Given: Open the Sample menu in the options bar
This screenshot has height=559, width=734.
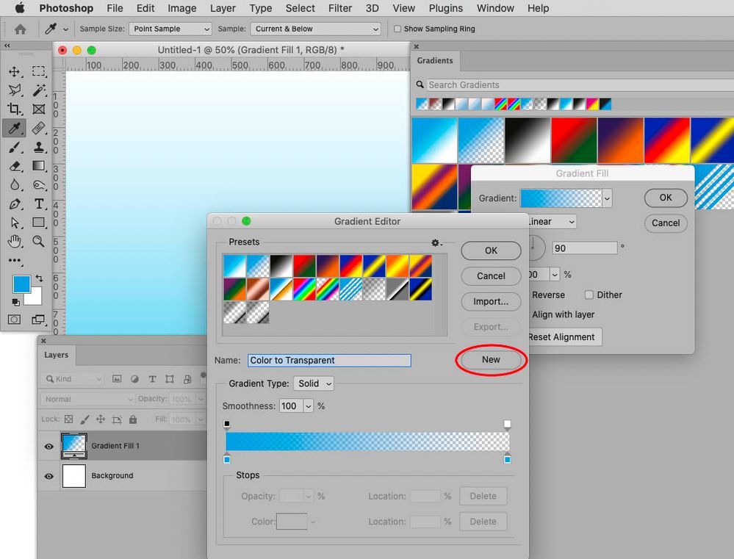Looking at the screenshot, I should pyautogui.click(x=314, y=29).
